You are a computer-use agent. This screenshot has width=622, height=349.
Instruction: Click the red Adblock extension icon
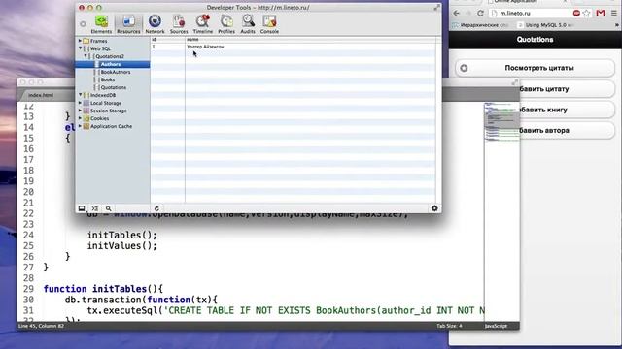(x=576, y=13)
